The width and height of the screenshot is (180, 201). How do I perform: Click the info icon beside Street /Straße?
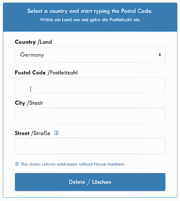point(56,133)
